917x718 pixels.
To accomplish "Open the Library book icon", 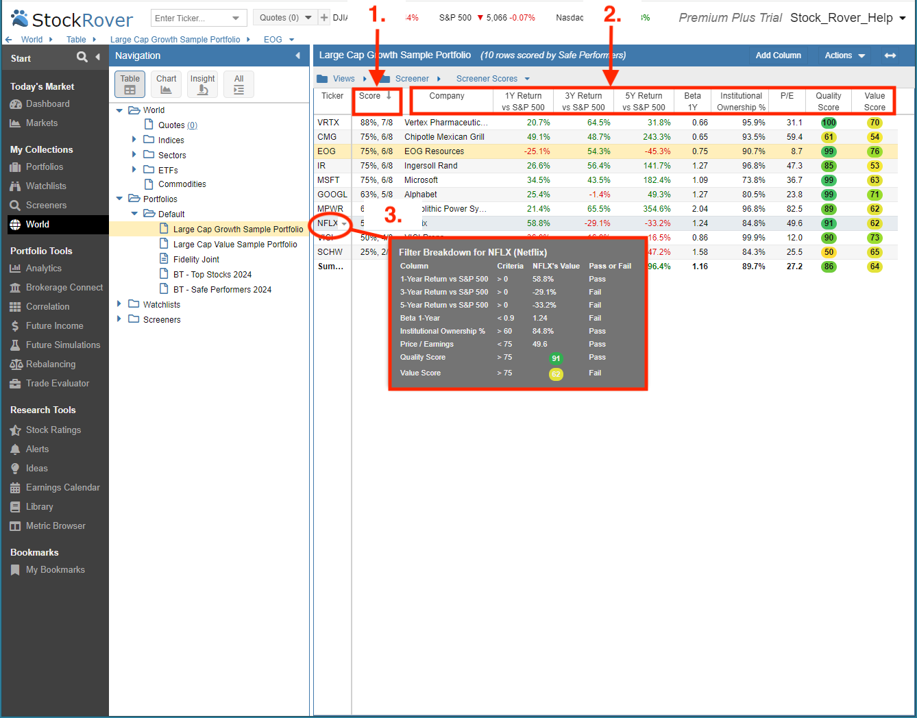I will [x=15, y=507].
